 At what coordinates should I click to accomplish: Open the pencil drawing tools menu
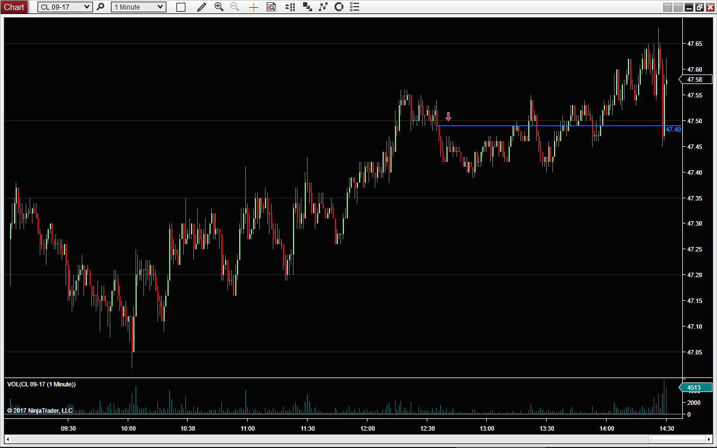click(202, 7)
